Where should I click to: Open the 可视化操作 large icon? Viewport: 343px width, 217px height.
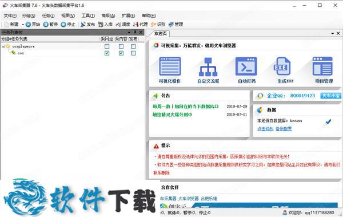click(x=170, y=66)
